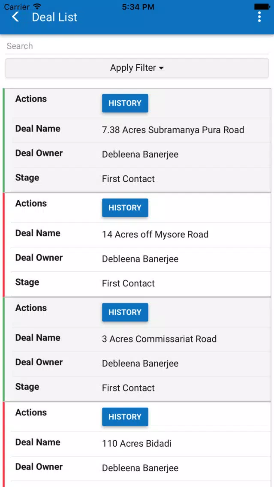This screenshot has width=274, height=487.
Task: Tap the battery icon in status bar
Action: click(x=262, y=6)
